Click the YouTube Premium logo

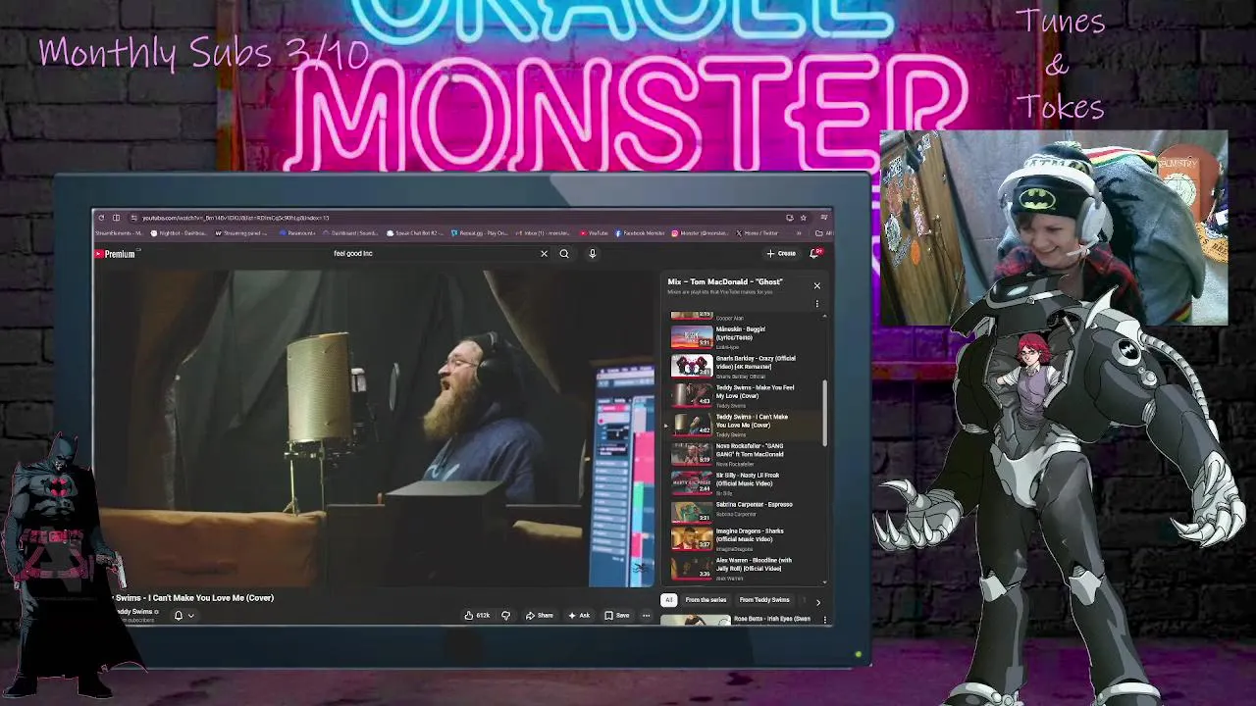pyautogui.click(x=115, y=254)
